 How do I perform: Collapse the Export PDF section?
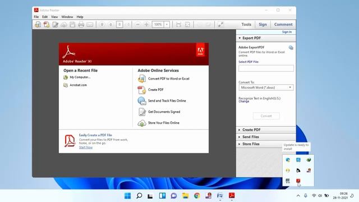266,38
